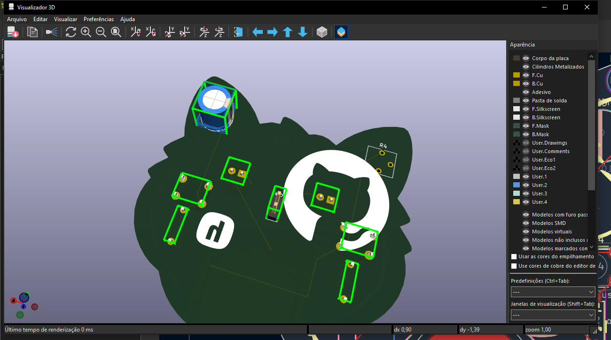This screenshot has height=340, width=611.
Task: Select 'Modelos marcados com' row label
Action: [560, 248]
